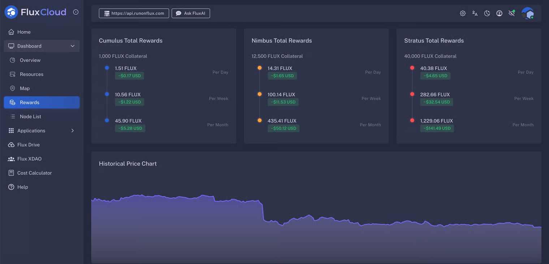Open the settings gear icon
The image size is (549, 264).
coord(463,13)
